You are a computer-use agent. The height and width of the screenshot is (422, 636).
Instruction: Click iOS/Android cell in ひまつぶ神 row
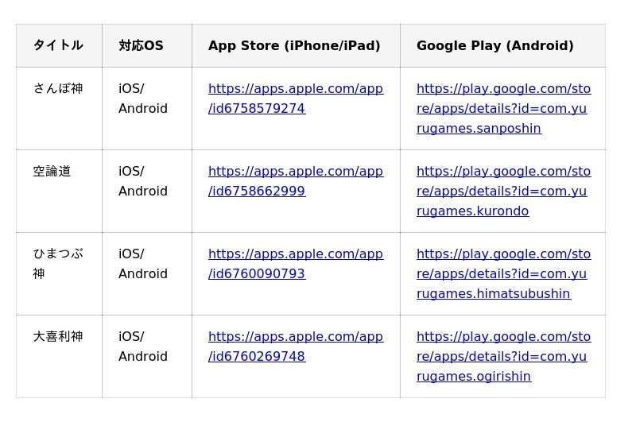[x=143, y=264]
